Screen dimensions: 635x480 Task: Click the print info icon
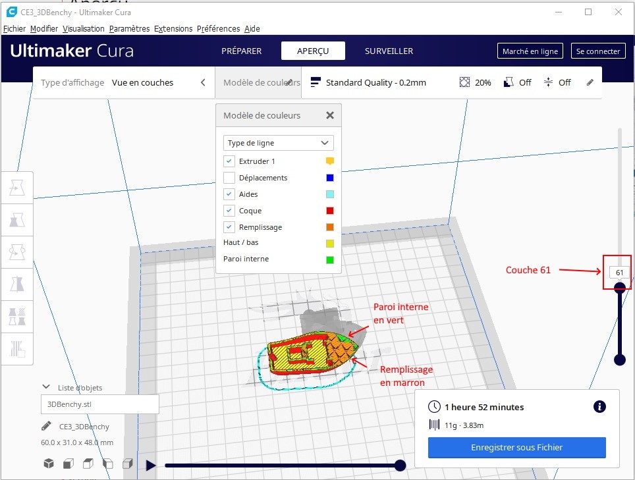pos(599,406)
